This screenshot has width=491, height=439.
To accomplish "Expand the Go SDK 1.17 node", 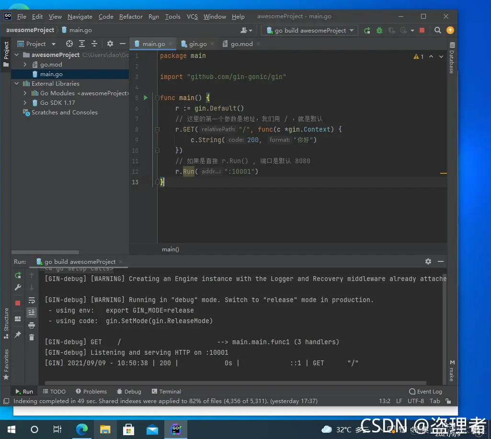I will tap(25, 102).
